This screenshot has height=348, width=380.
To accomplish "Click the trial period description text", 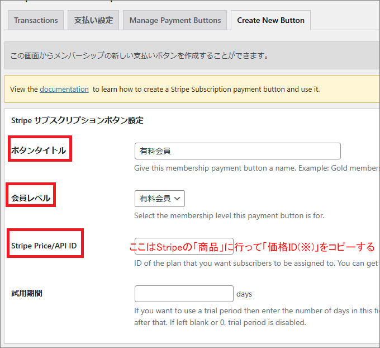I will 257,317.
